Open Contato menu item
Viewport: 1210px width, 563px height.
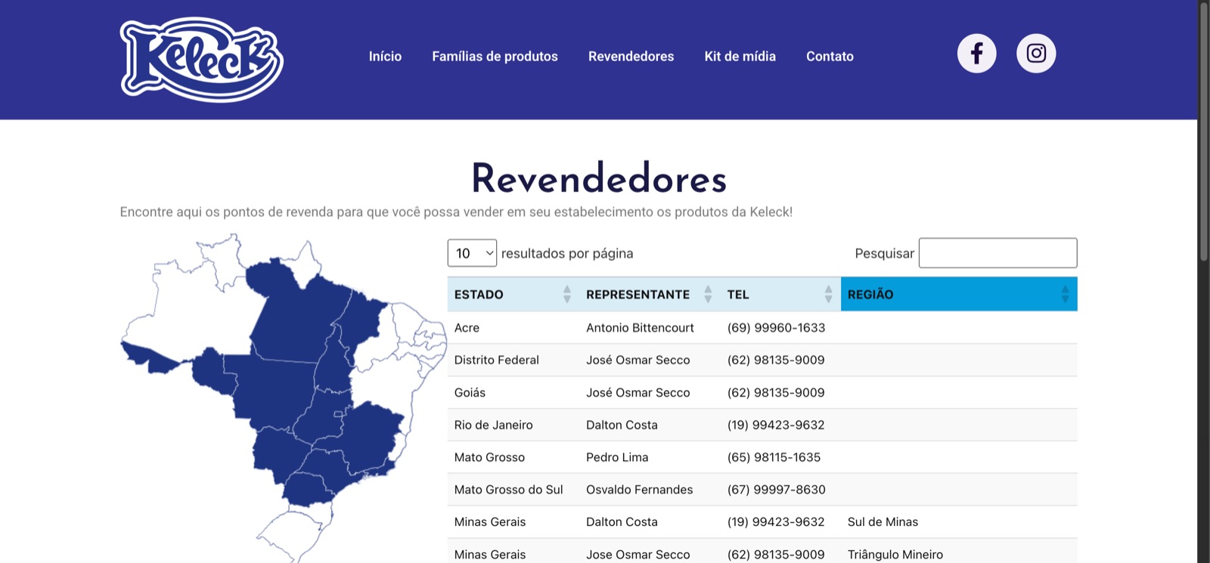(x=830, y=57)
